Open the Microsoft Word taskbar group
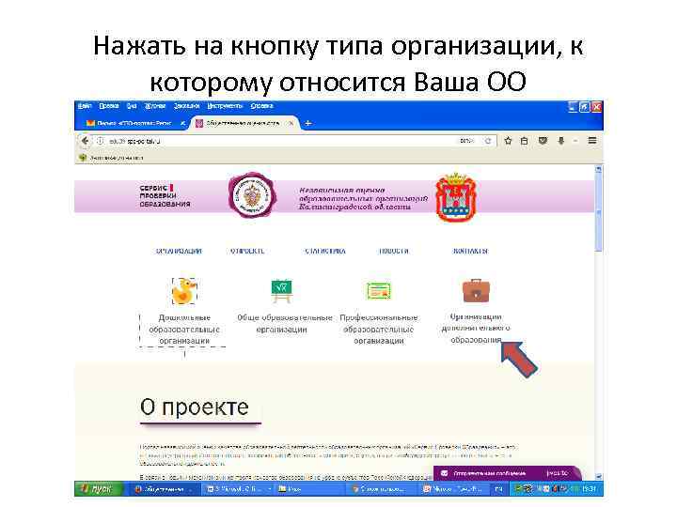This screenshot has width=677, height=507. tap(240, 489)
